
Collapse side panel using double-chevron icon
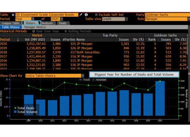189,74
